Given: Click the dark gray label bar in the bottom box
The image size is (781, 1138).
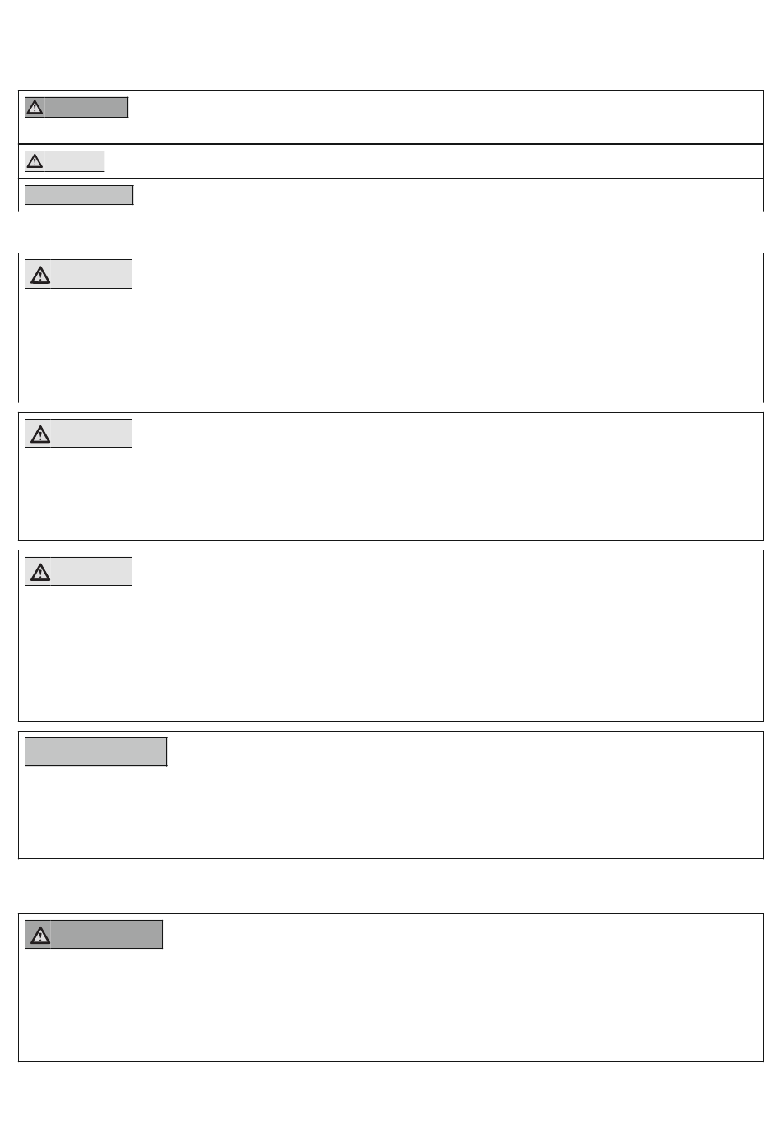Looking at the screenshot, I should click(94, 935).
